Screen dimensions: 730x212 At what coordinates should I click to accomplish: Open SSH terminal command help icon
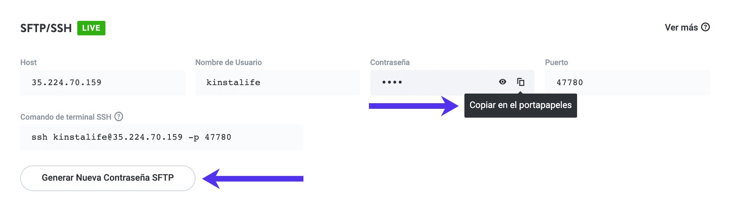119,117
